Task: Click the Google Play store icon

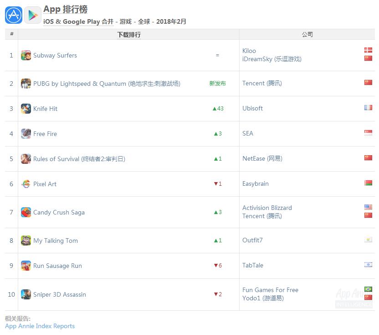Action: [x=33, y=15]
